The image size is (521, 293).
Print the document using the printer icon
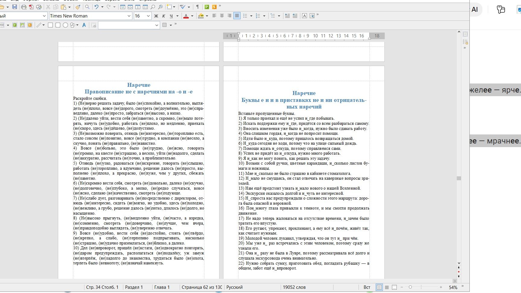24,7
